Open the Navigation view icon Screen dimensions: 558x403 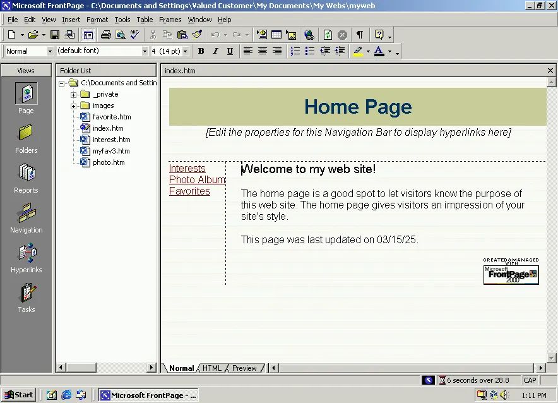(x=27, y=219)
